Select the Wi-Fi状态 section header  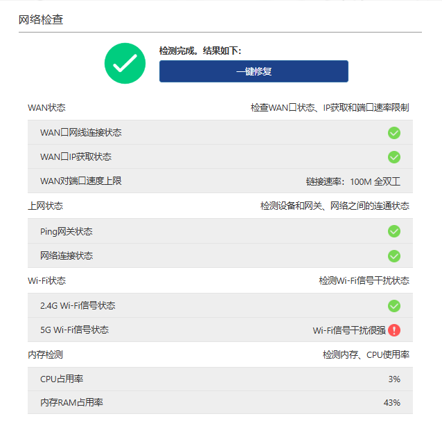pyautogui.click(x=46, y=280)
